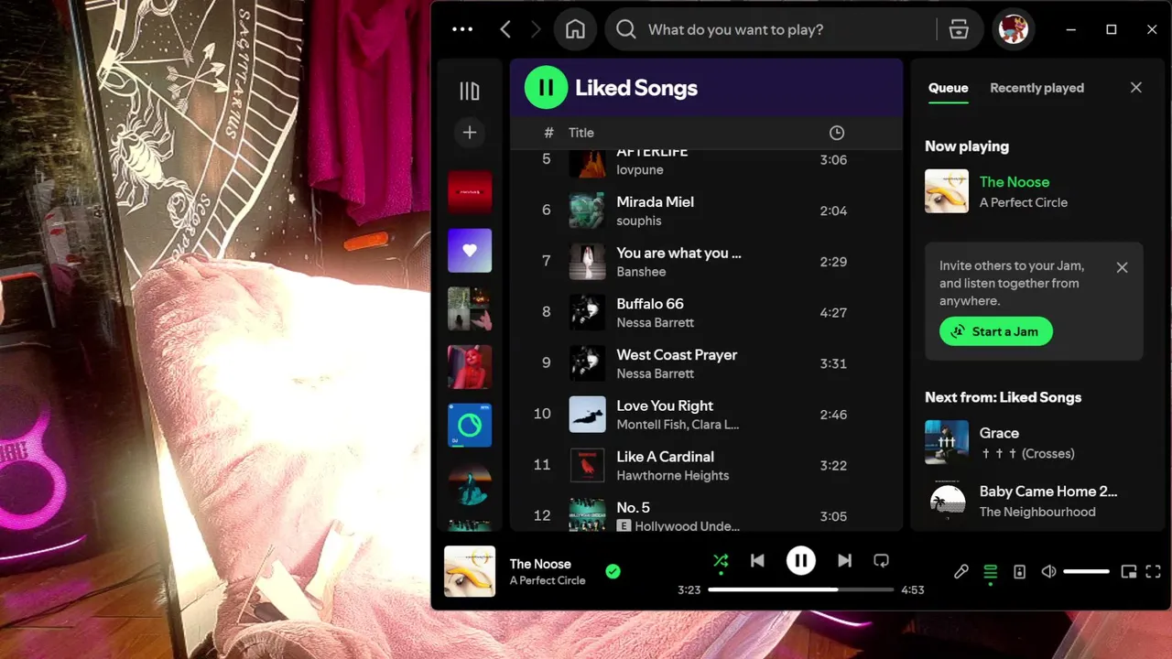1172x659 pixels.
Task: Open artist lovpune under AFTERLIFE
Action: pyautogui.click(x=640, y=170)
